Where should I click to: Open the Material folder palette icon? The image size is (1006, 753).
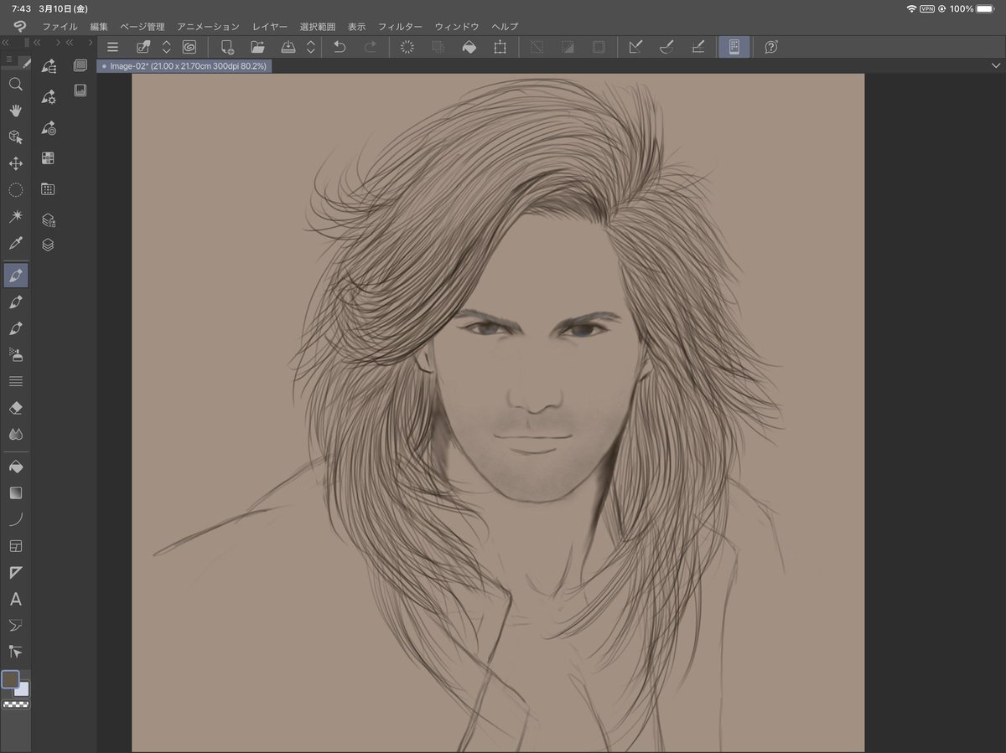(x=49, y=189)
